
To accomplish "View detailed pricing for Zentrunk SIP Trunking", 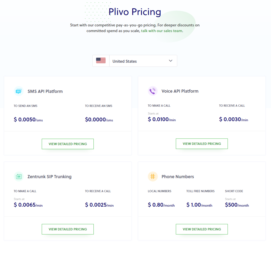I will point(67,229).
